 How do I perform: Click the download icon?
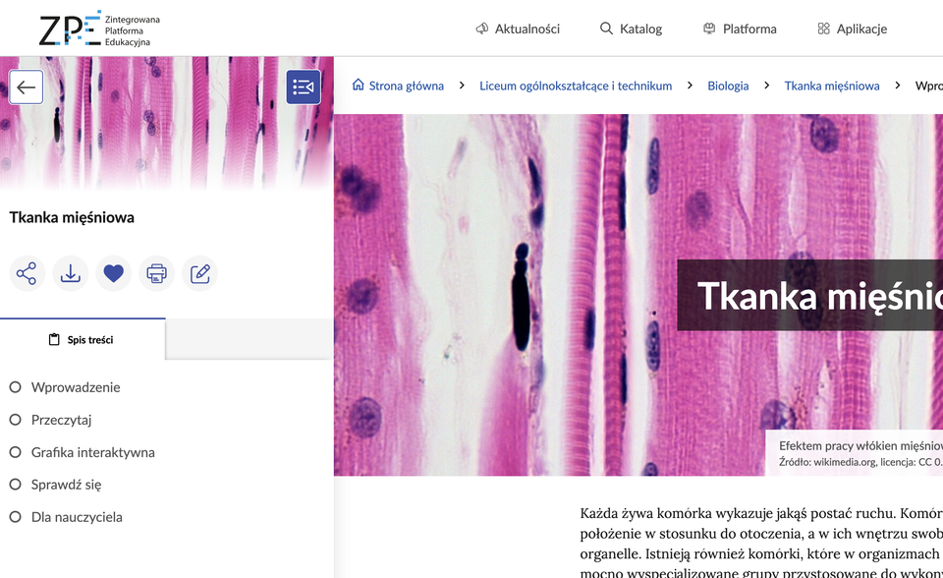point(70,273)
